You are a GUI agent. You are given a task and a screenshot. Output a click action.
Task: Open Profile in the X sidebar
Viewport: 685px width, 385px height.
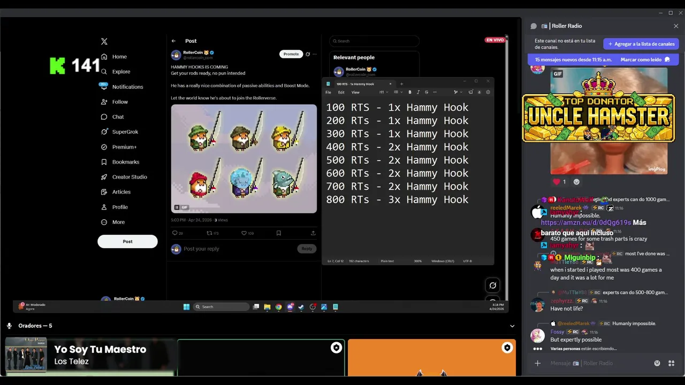114,207
